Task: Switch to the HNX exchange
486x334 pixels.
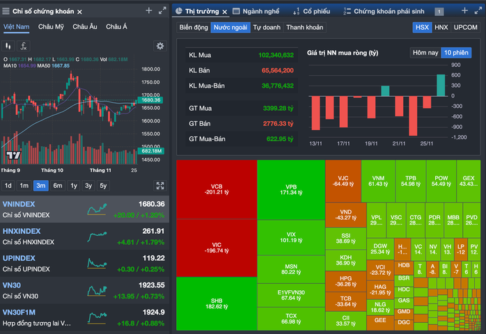Action: coord(441,27)
